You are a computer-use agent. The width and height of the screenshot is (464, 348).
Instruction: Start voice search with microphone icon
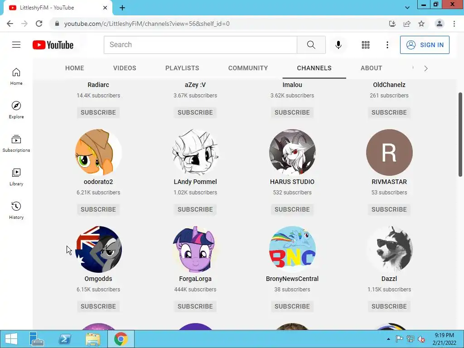pyautogui.click(x=338, y=45)
